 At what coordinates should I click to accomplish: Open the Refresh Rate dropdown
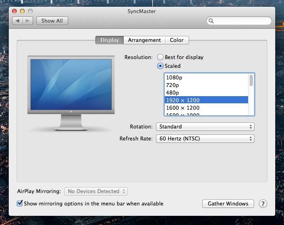pyautogui.click(x=205, y=138)
